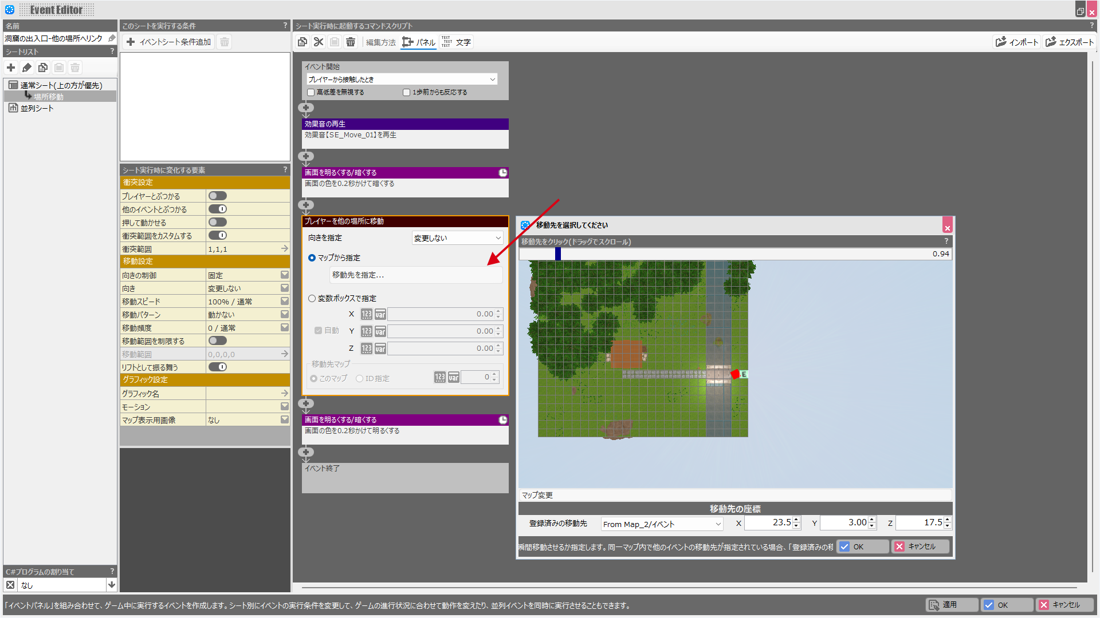This screenshot has width=1100, height=618.
Task: Click the plus insert node above イベント終了
Action: (x=306, y=452)
